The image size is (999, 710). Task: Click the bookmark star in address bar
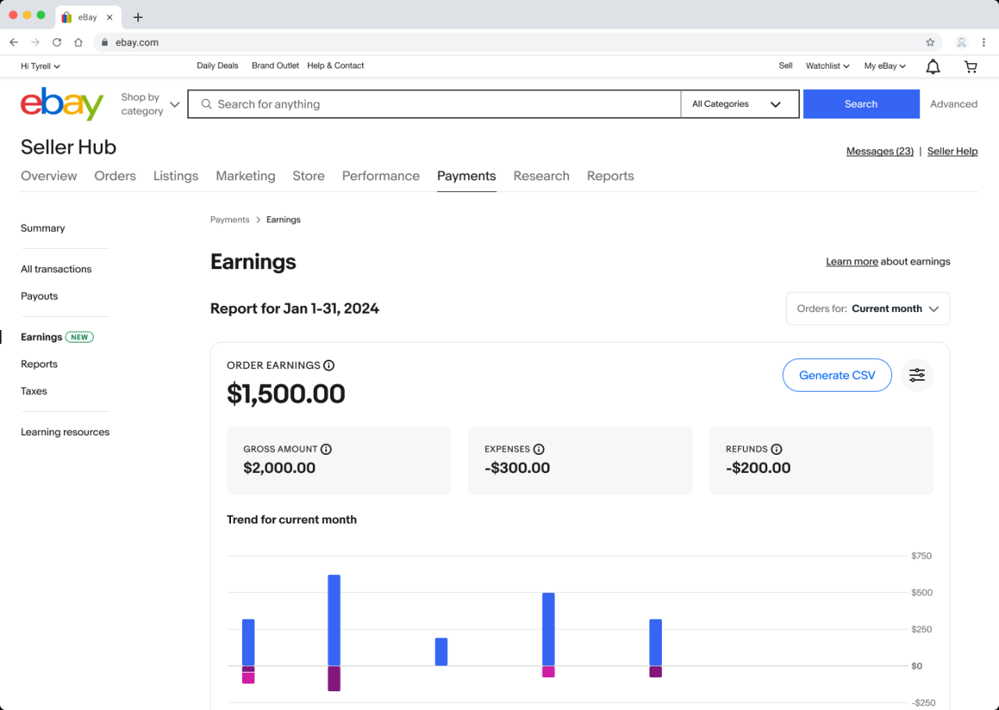pyautogui.click(x=930, y=42)
